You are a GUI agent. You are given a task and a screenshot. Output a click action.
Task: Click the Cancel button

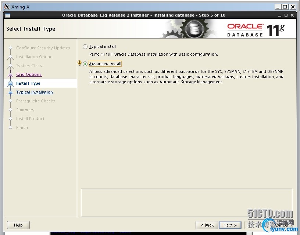[281, 225]
